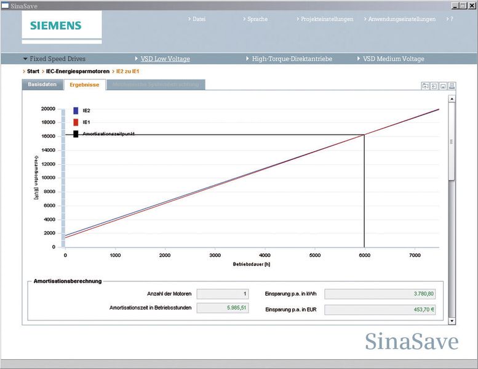Select the Ergebnisse tab
Screen dimensions: 478x369
point(84,85)
